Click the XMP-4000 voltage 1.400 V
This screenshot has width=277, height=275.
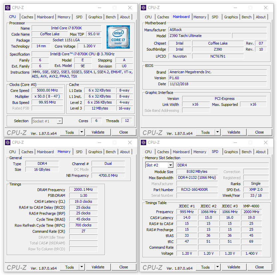(x=251, y=253)
